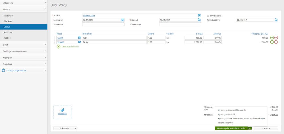Open Tarjoukset in the sidebar
The width and height of the screenshot is (284, 134).
24,16
